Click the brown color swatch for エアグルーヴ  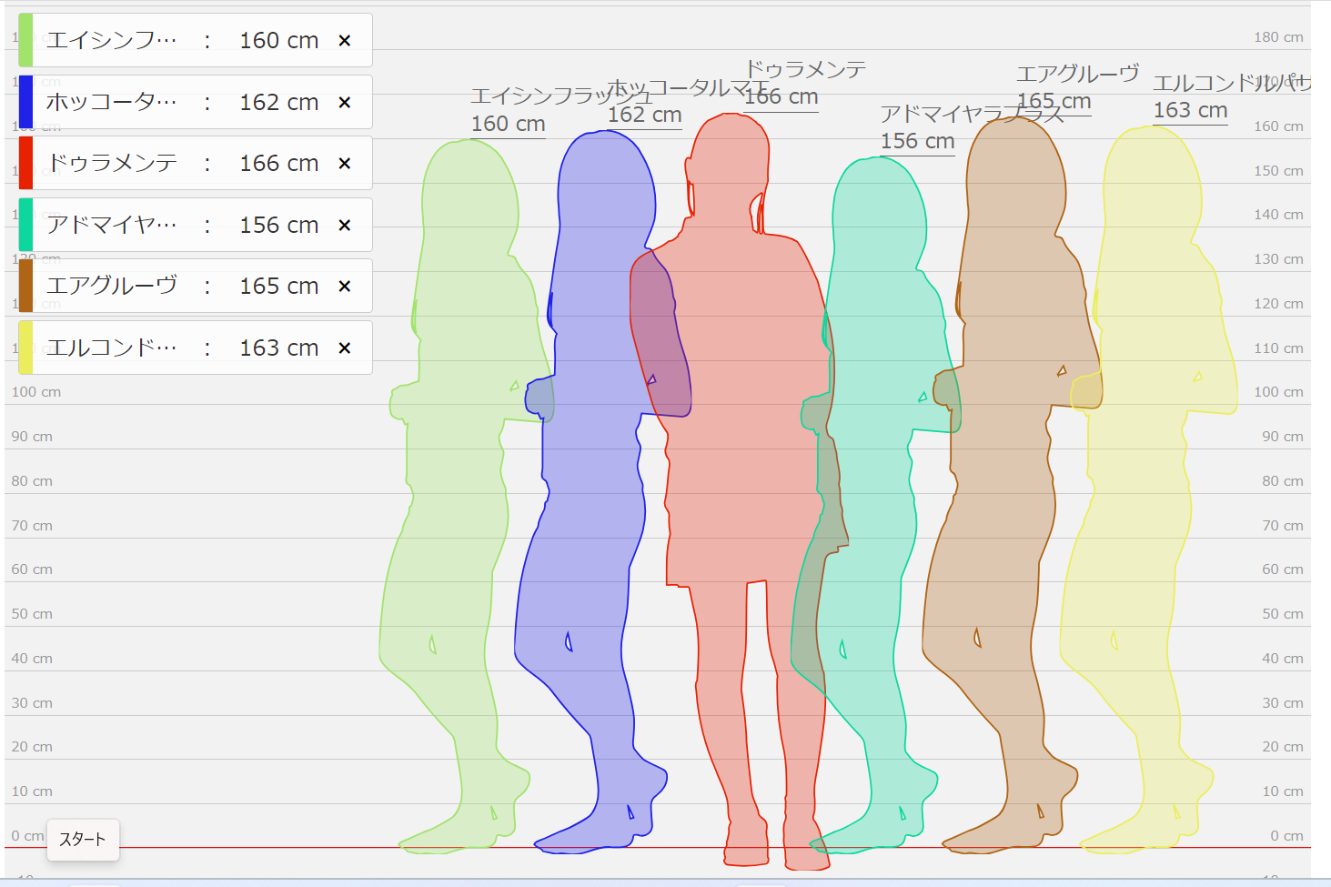25,286
